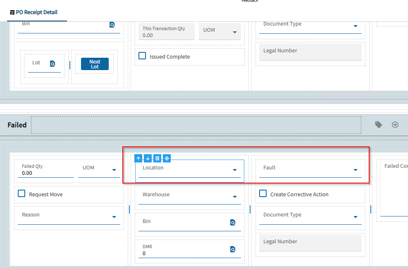The width and height of the screenshot is (408, 268).
Task: Click the lower Legal Number field
Action: point(310,243)
